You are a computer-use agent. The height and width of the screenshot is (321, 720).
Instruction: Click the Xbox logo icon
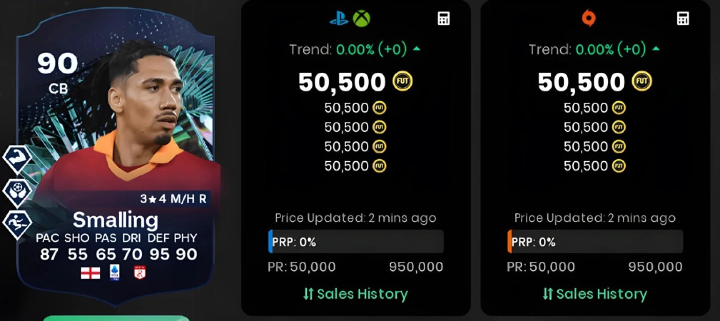click(x=361, y=18)
